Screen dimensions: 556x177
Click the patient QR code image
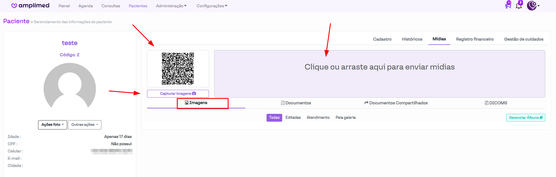178,69
